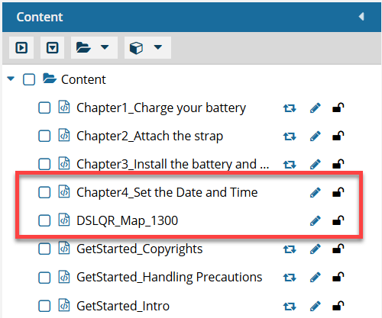
Task: Click edit pencil for Chapter1_Charge your battery
Action: (x=315, y=108)
